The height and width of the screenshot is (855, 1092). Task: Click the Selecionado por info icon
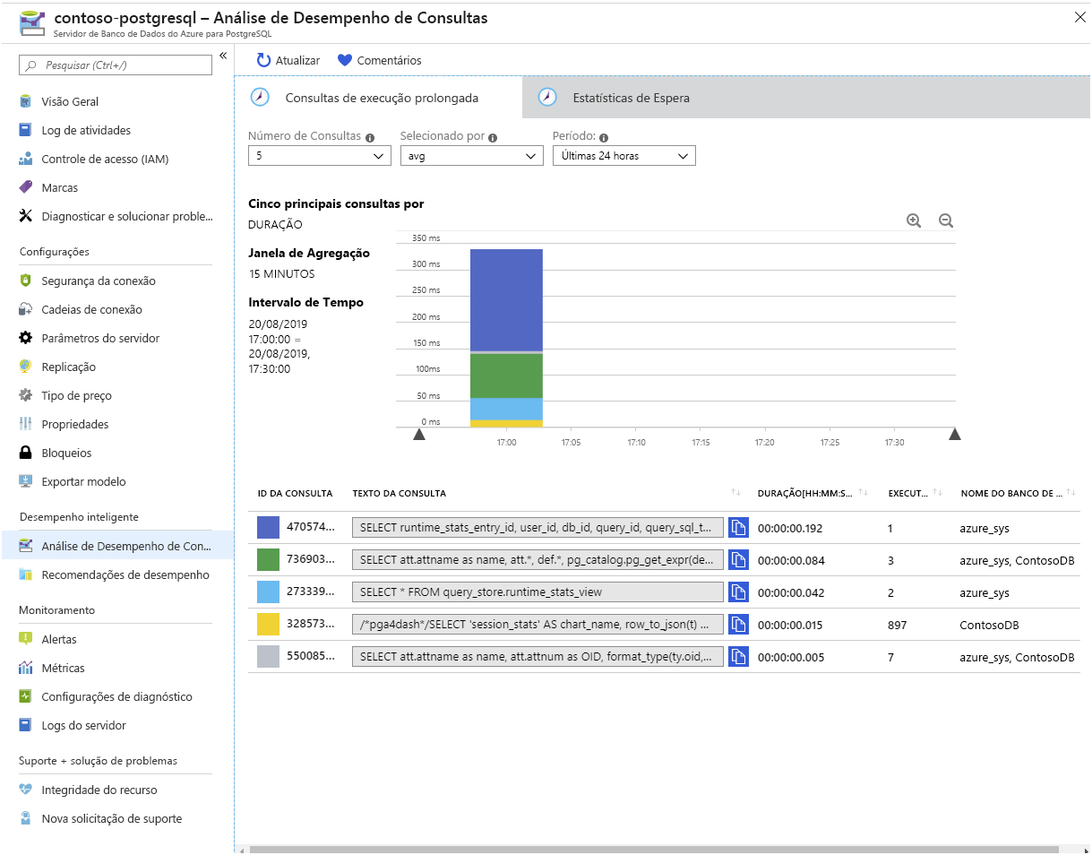(493, 137)
